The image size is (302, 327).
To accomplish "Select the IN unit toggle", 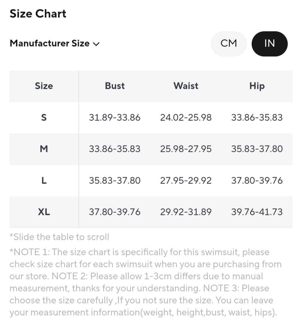I will click(270, 44).
